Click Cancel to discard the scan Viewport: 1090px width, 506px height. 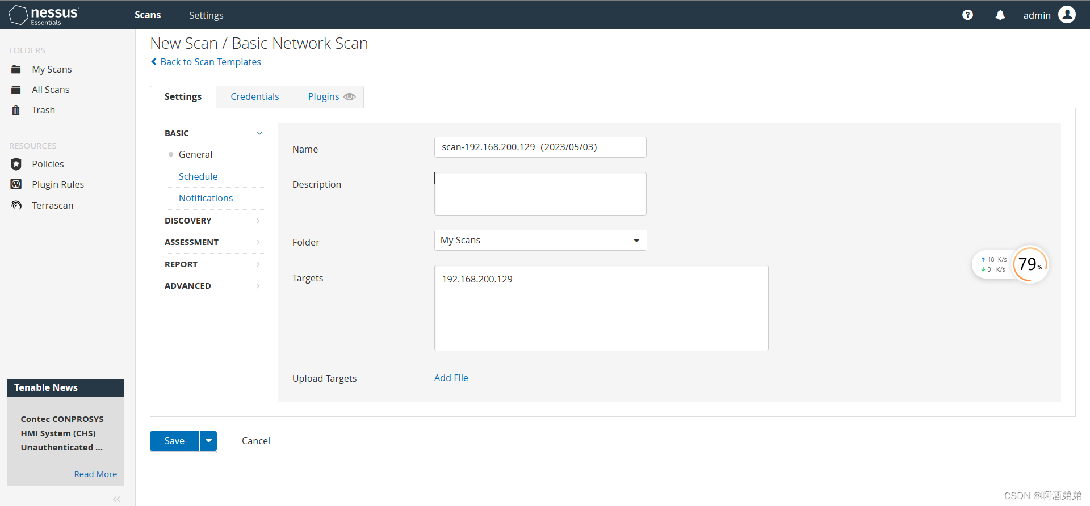[256, 441]
